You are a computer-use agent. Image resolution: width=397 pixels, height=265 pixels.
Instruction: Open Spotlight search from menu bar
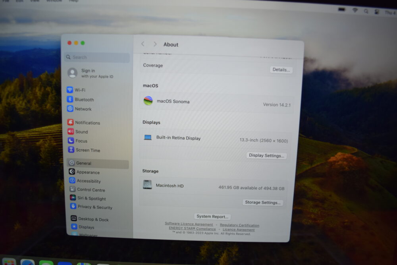(366, 11)
